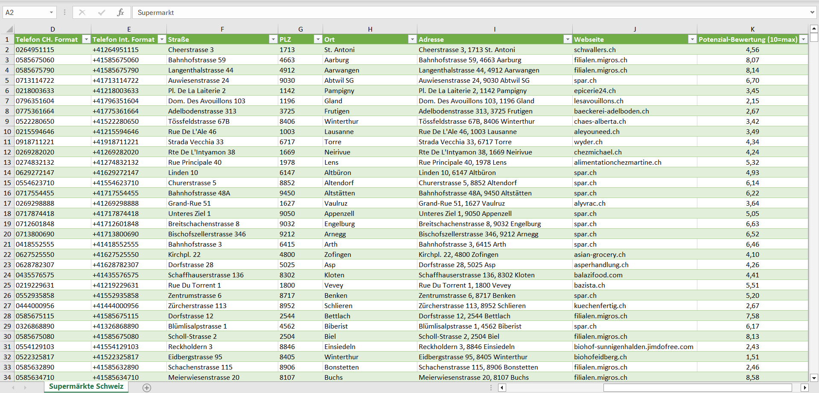
Task: Click cell with alimentationchezmartine.ch
Action: tap(635, 162)
